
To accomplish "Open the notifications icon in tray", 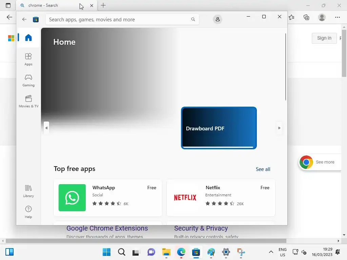I will tap(338, 252).
